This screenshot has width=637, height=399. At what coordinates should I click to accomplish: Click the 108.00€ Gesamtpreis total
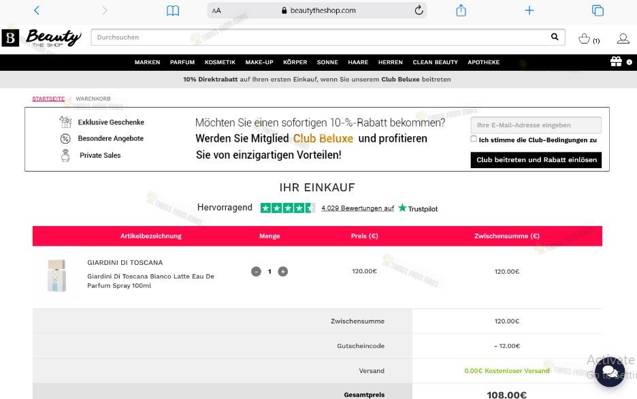click(x=506, y=394)
